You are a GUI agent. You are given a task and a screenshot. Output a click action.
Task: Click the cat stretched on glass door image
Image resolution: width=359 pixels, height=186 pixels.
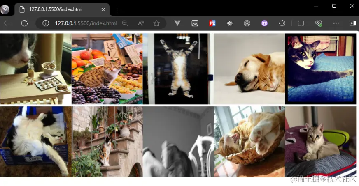point(178,69)
